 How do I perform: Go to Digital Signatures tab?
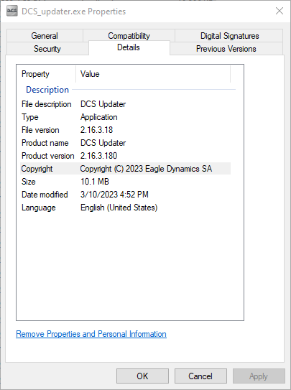click(229, 36)
